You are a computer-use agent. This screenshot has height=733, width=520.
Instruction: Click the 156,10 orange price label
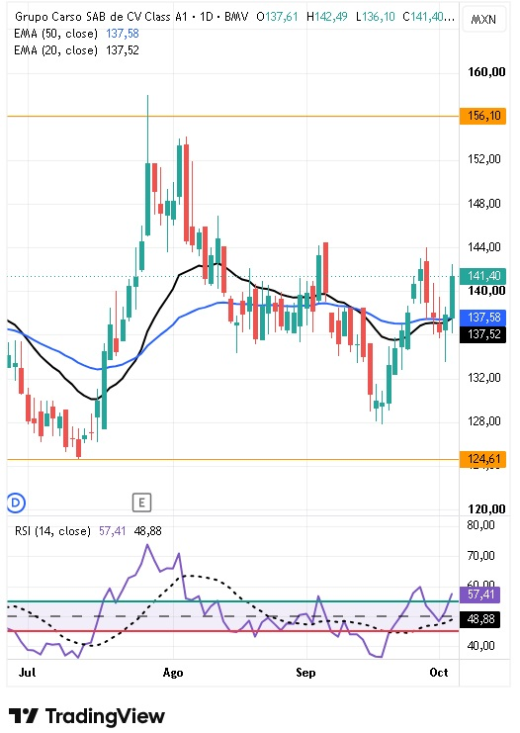coord(483,116)
